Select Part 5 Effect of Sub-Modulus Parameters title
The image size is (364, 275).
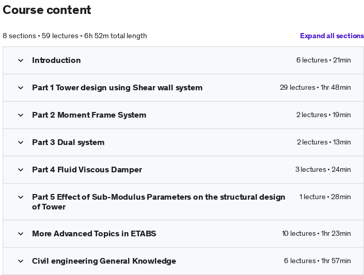coord(159,202)
